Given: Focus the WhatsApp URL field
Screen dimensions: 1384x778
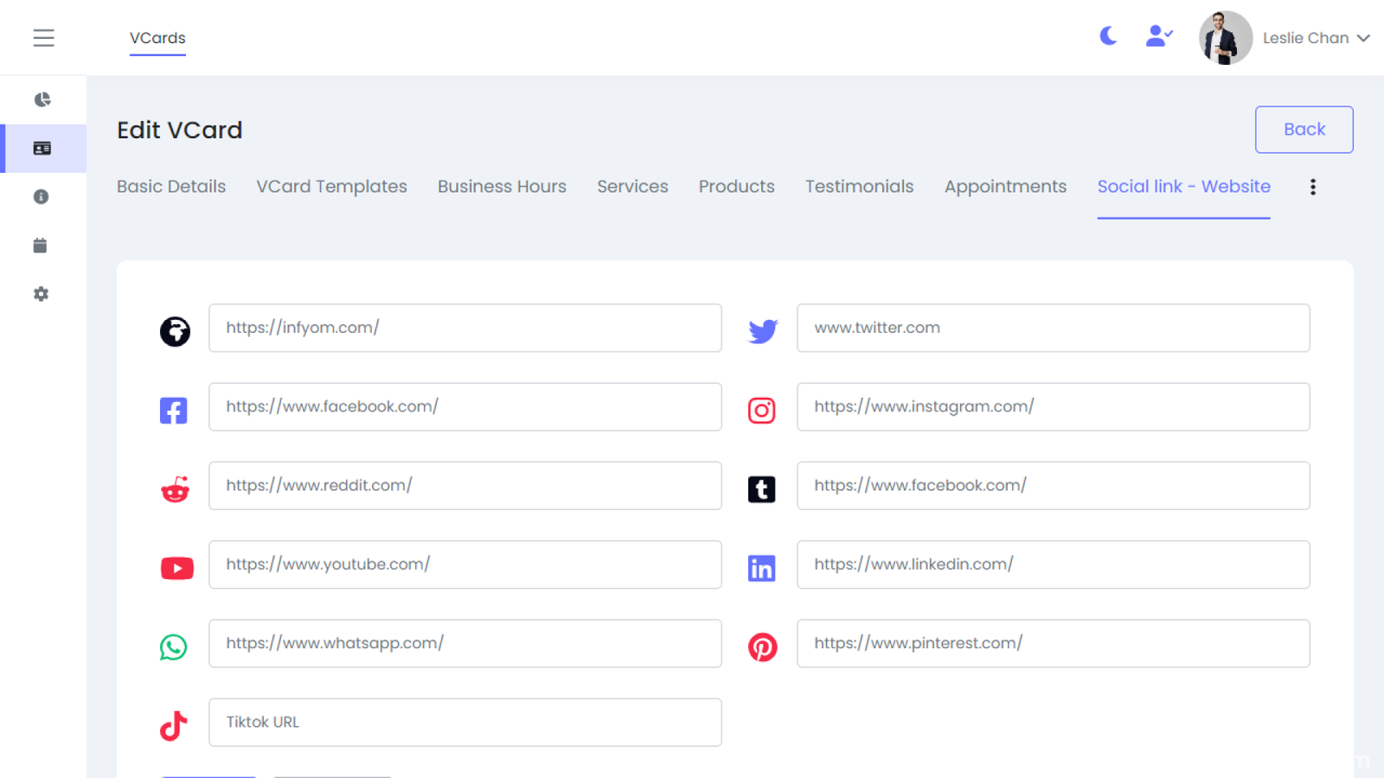Looking at the screenshot, I should pos(465,643).
